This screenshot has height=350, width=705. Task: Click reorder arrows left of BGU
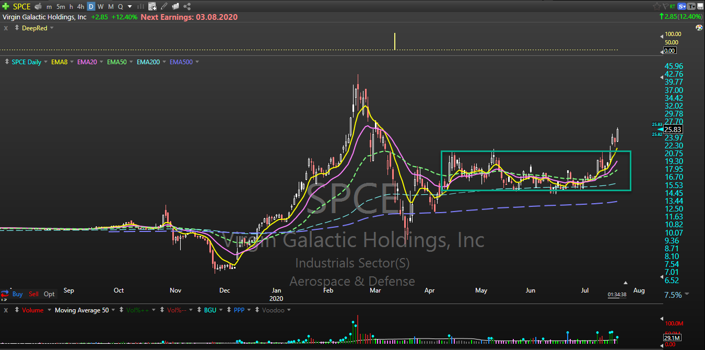[x=199, y=310]
